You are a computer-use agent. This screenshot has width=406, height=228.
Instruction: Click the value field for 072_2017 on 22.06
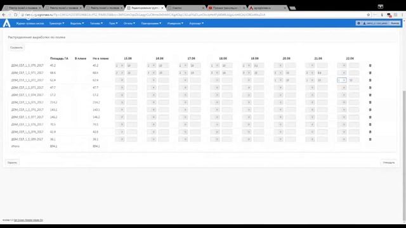(354, 80)
